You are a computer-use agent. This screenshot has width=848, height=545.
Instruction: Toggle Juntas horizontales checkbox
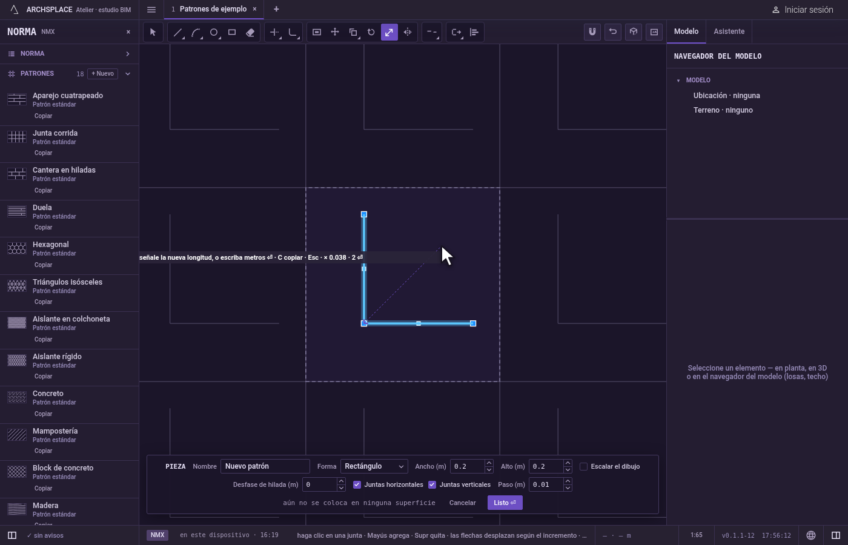(x=357, y=484)
